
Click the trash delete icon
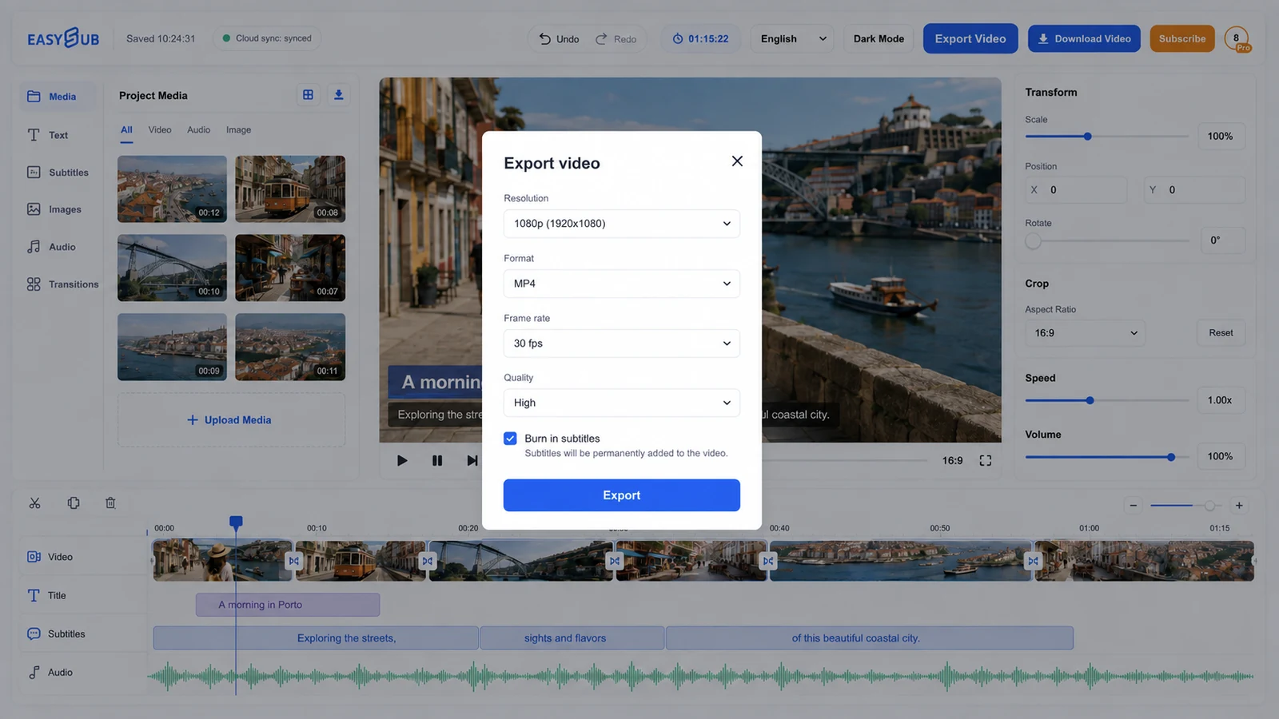110,503
